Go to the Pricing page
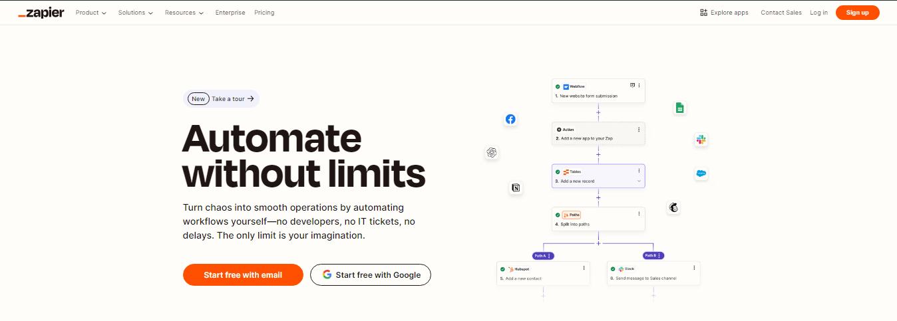The height and width of the screenshot is (321, 897). (x=264, y=13)
